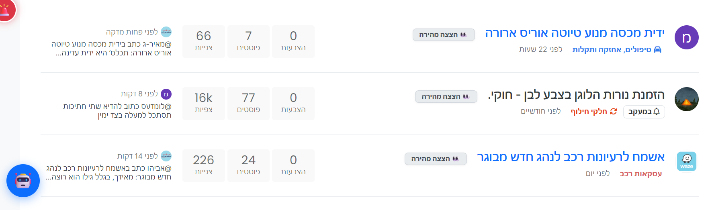This screenshot has height=210, width=710.
Task: Click small purple avatar beside 'לפני 8 דקות'
Action: (166, 94)
